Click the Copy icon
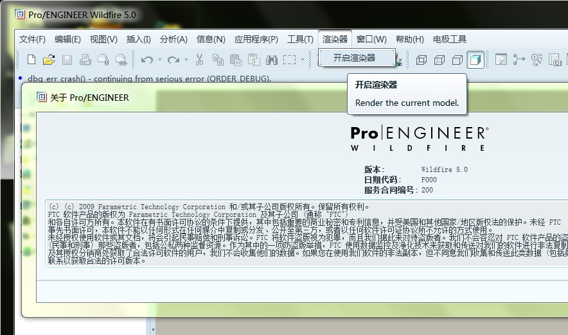Viewport: 568px width, 335px height. 218,59
